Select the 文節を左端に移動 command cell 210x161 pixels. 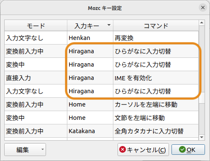click(x=156, y=118)
